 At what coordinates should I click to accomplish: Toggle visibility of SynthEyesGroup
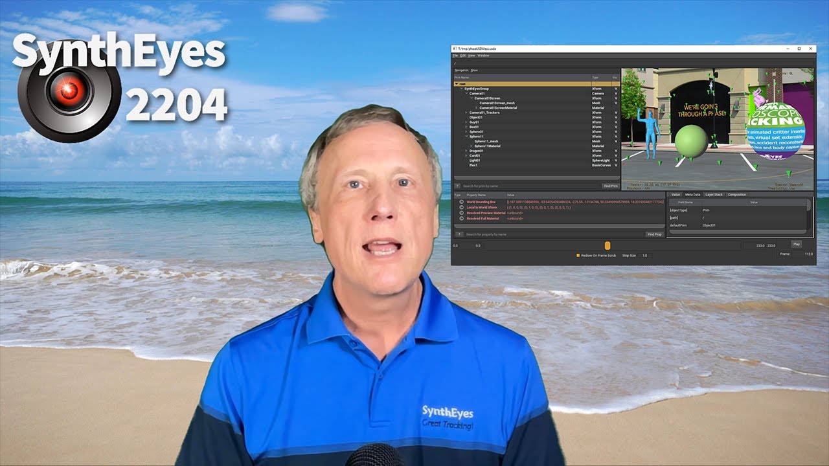point(616,89)
